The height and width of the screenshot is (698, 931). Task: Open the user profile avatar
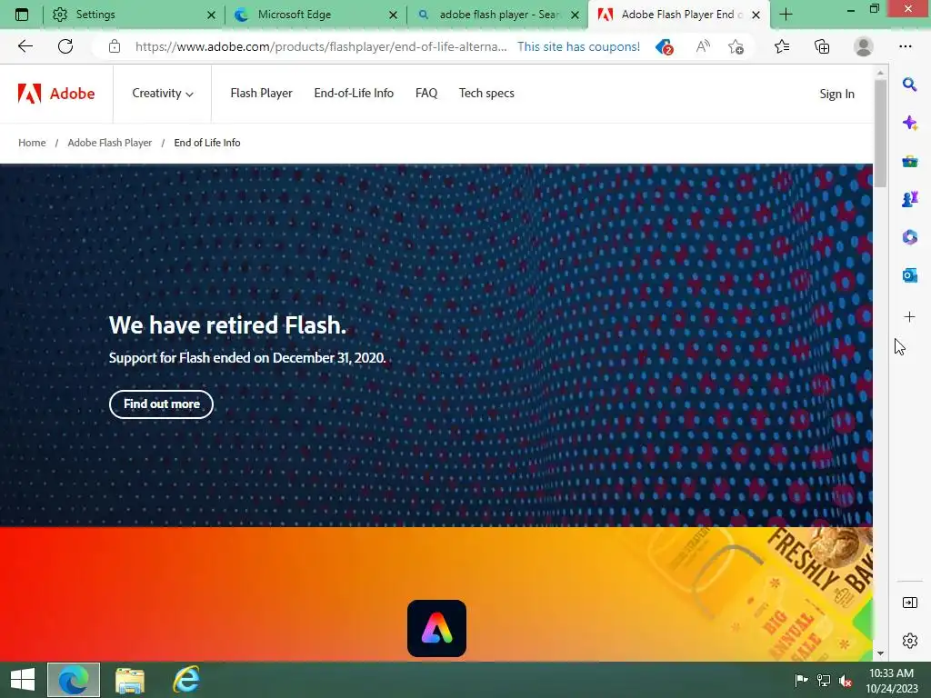pos(864,46)
